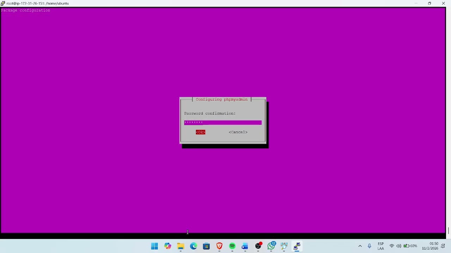Select Cancel in the phpmyadmin dialog
Image resolution: width=451 pixels, height=253 pixels.
tap(238, 132)
